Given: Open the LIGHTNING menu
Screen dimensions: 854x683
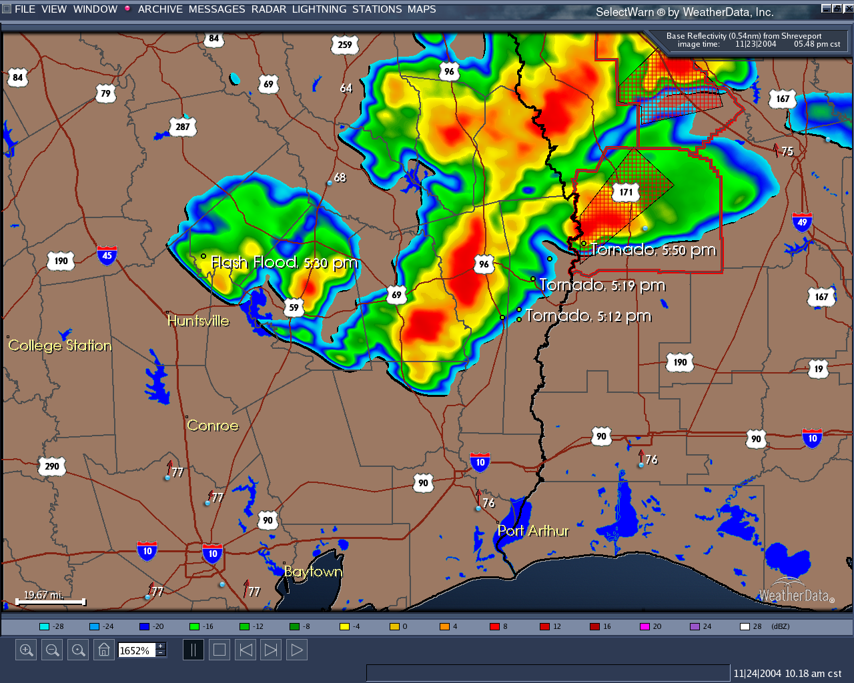Looking at the screenshot, I should click(319, 9).
